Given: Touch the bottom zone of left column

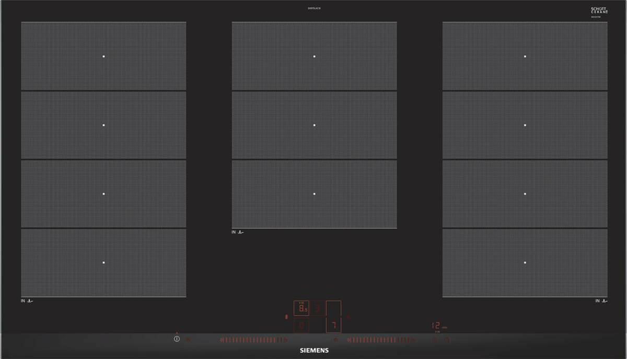Looking at the screenshot, I should [x=103, y=262].
